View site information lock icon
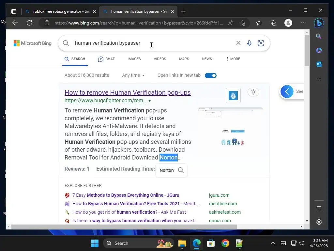 [47, 23]
